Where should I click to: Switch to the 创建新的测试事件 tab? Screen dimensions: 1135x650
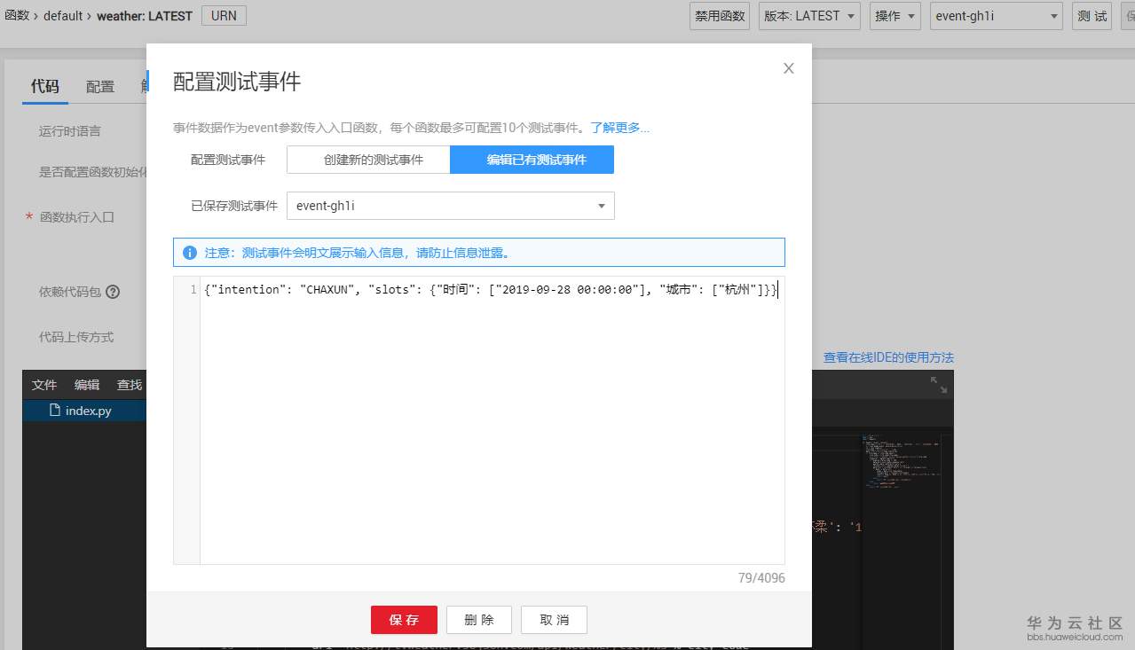tap(367, 160)
